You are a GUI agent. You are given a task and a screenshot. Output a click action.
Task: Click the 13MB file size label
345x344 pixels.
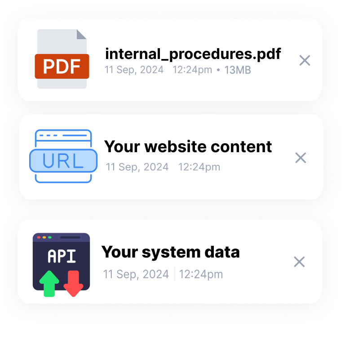[238, 70]
